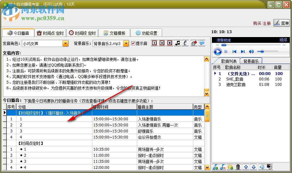Switch to the 时间点 定时 tab
Image resolution: width=292 pixels, height=173 pixels.
[x=50, y=33]
